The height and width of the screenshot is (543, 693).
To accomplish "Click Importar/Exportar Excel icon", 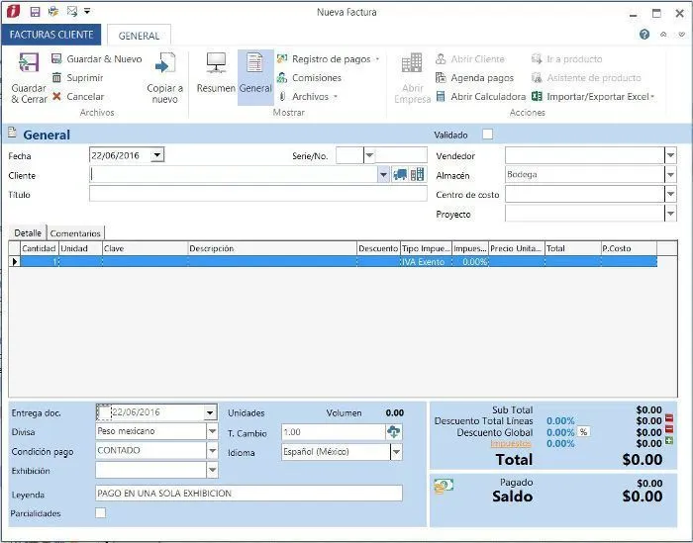I will pos(538,97).
